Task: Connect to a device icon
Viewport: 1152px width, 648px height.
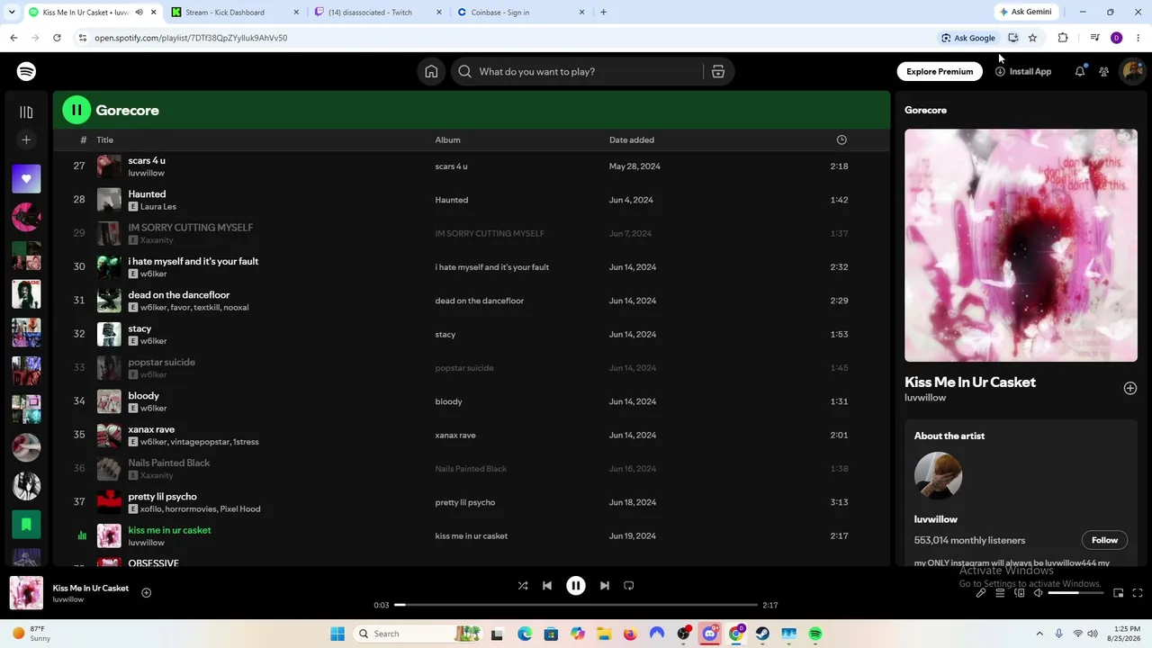Action: (x=1019, y=593)
